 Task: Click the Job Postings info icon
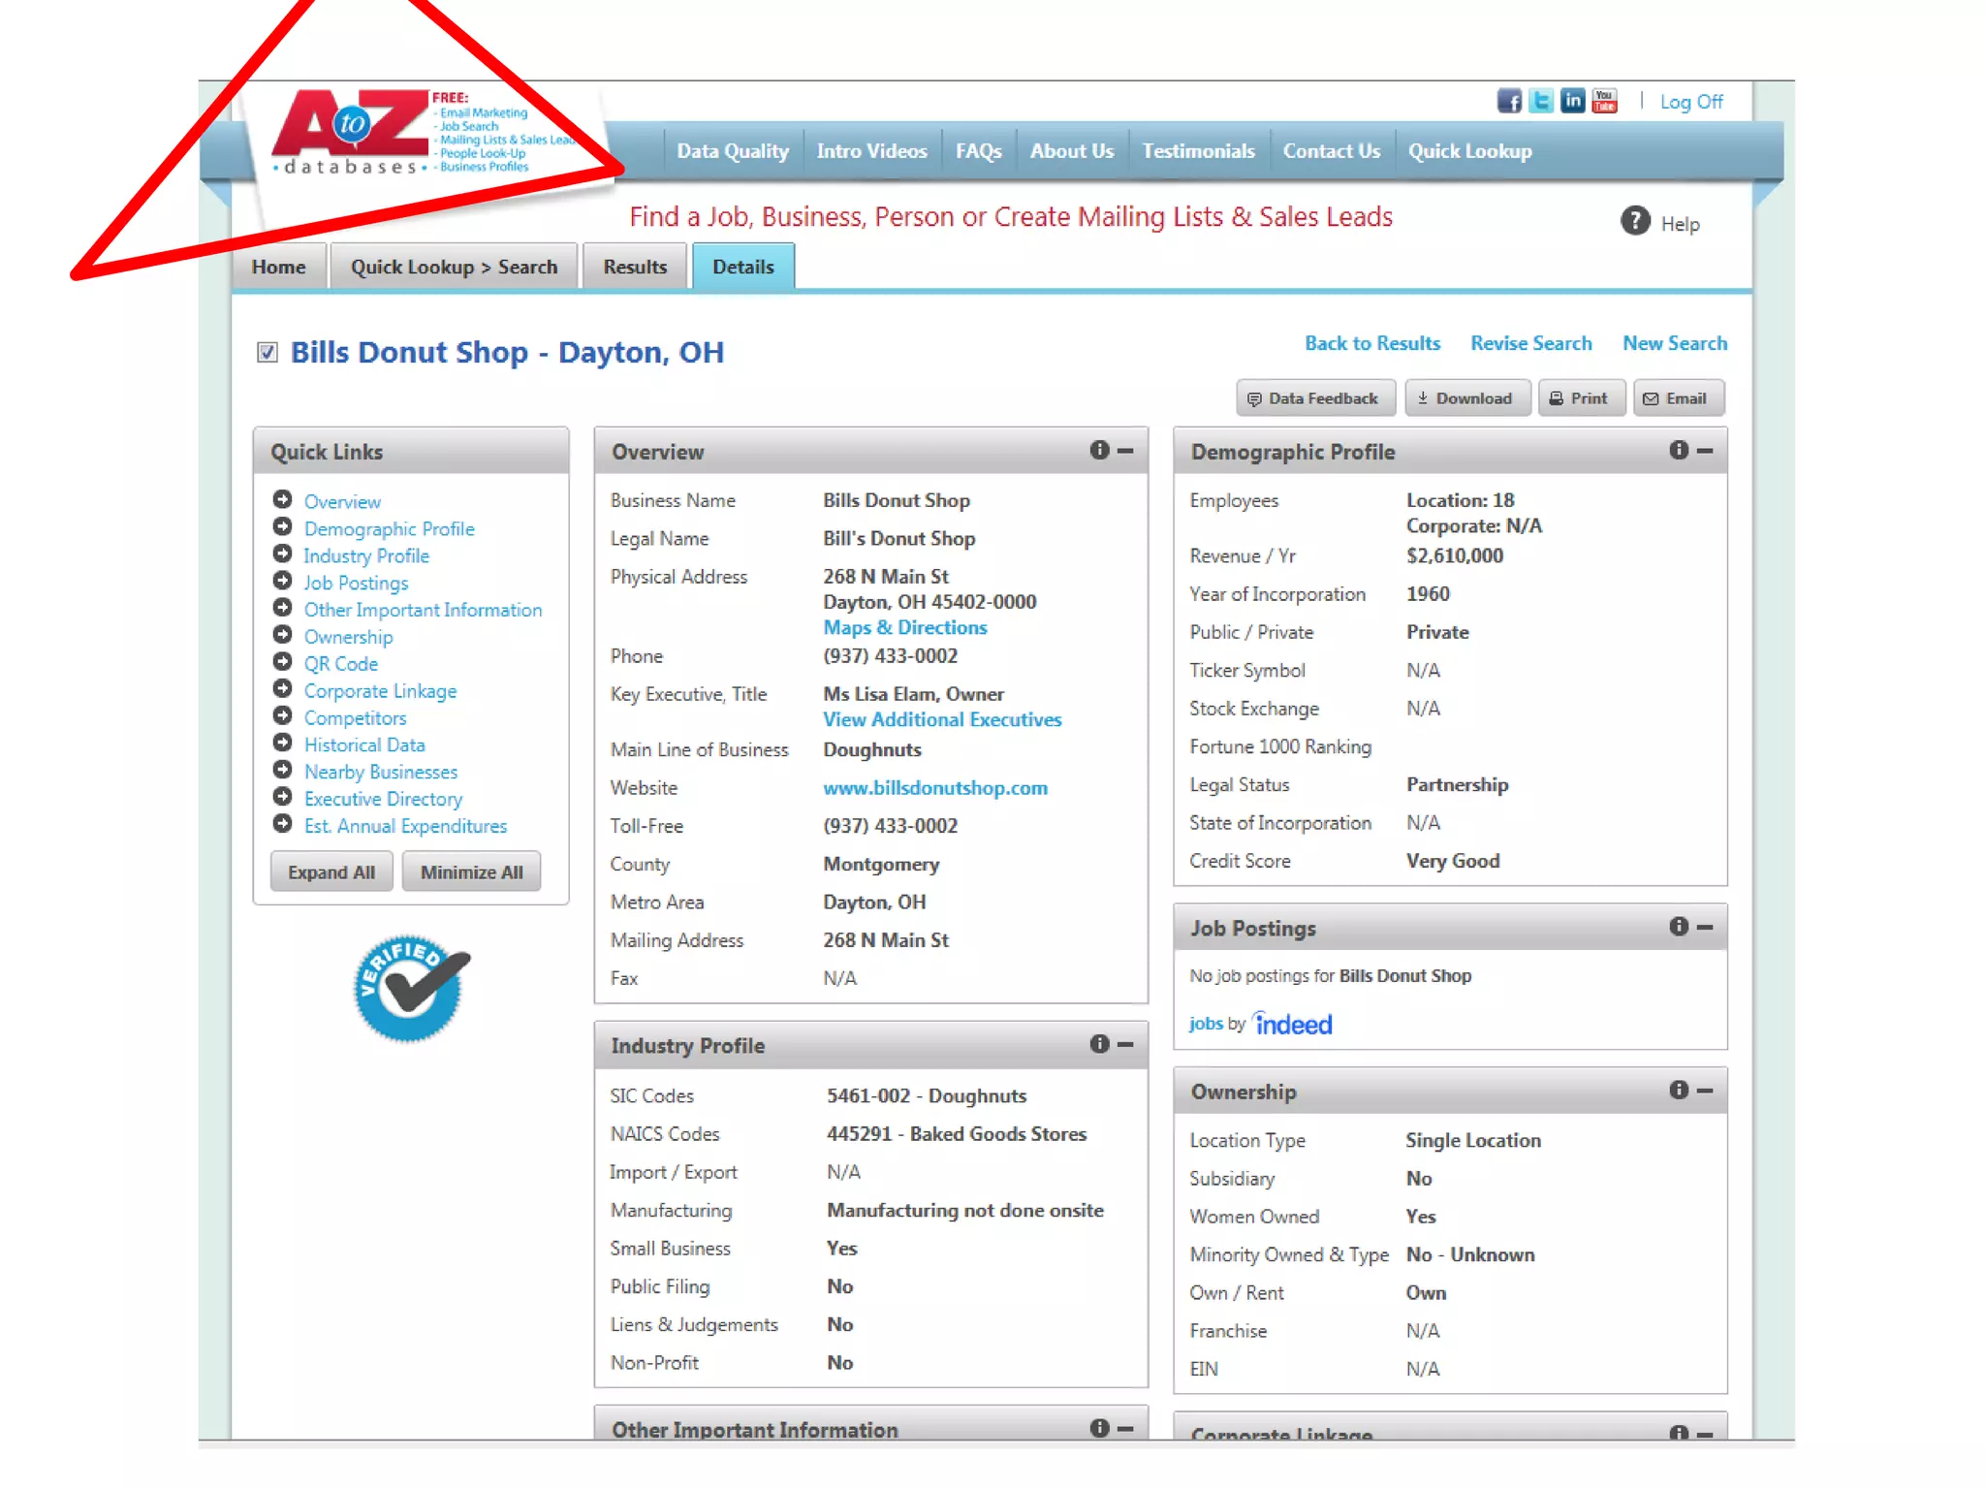click(x=1679, y=927)
